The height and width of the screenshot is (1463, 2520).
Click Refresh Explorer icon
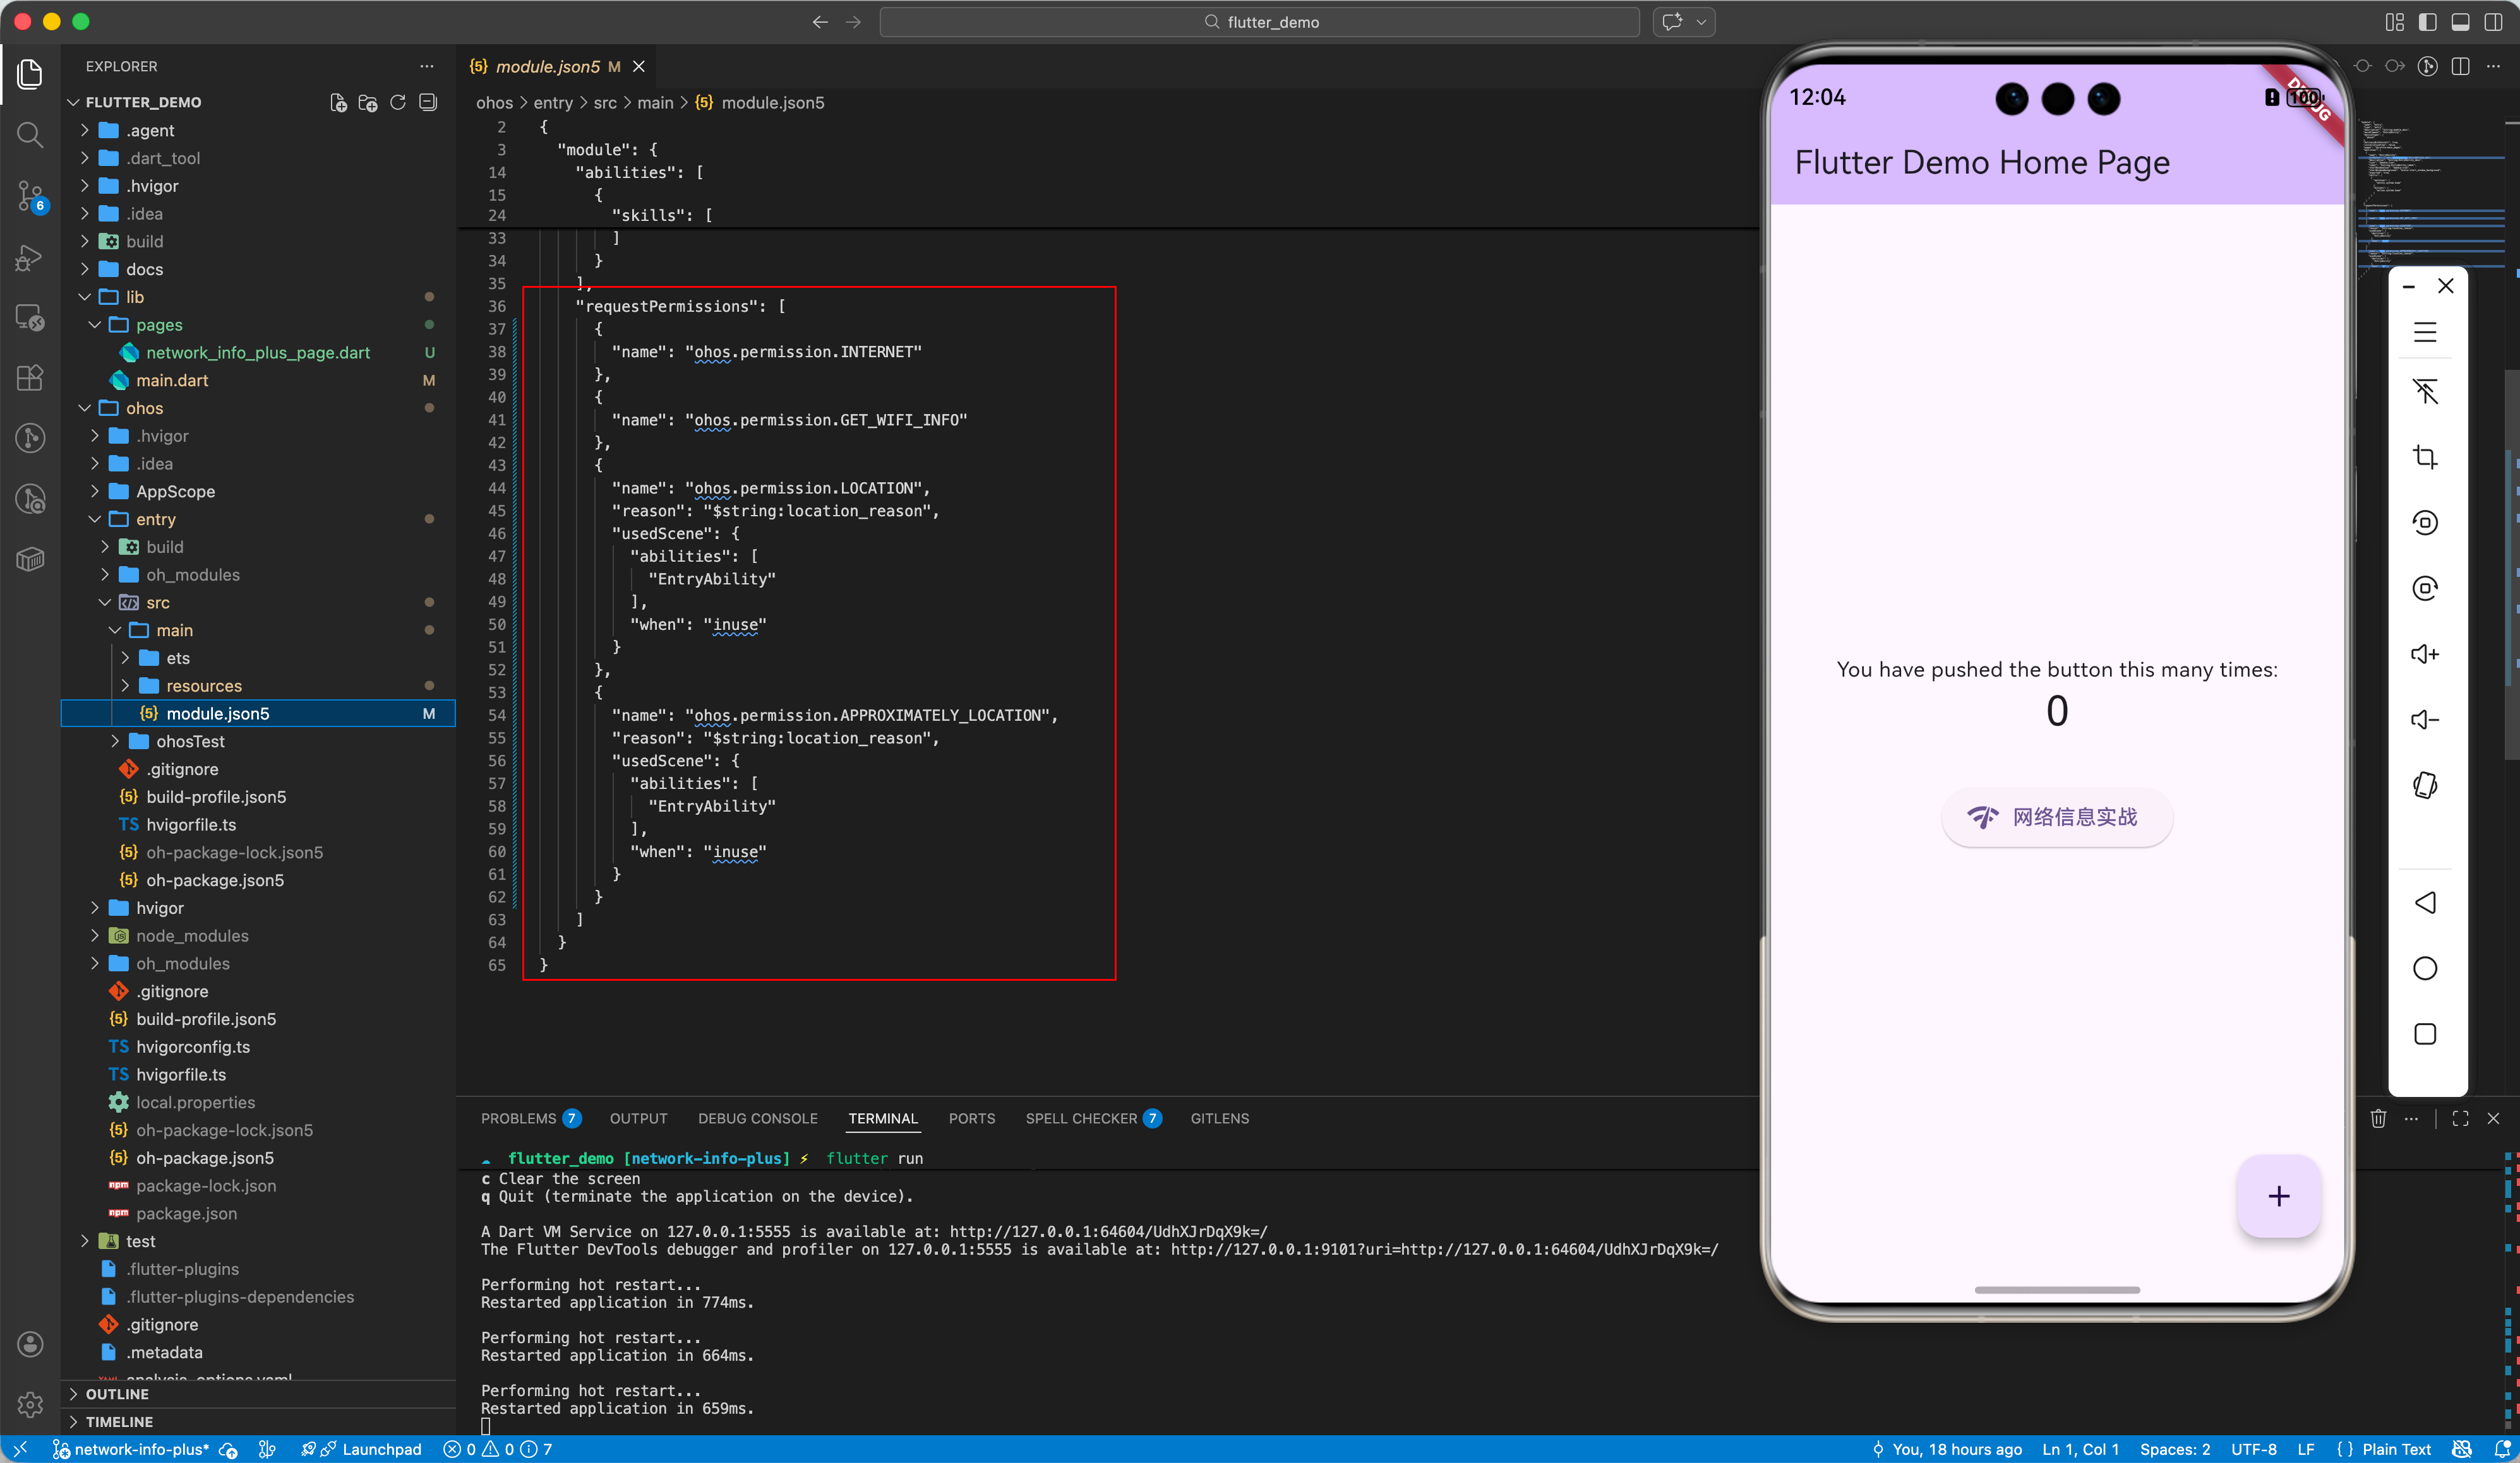398,102
